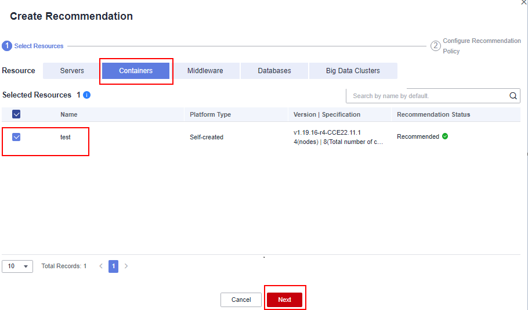Open the Big Data Clusters tab
528x310 pixels.
pos(353,71)
